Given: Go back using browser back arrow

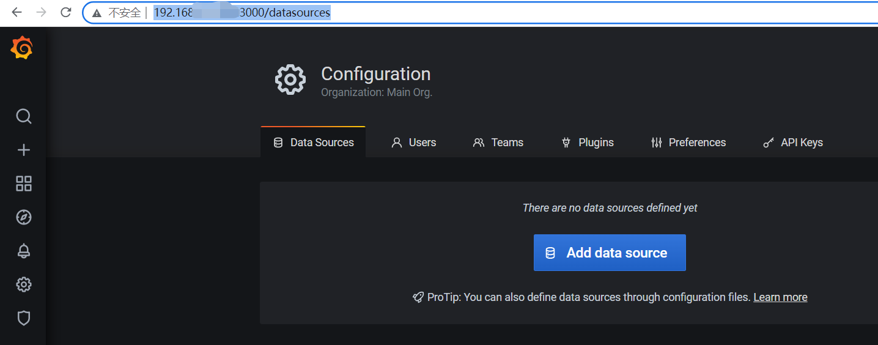Looking at the screenshot, I should point(17,12).
